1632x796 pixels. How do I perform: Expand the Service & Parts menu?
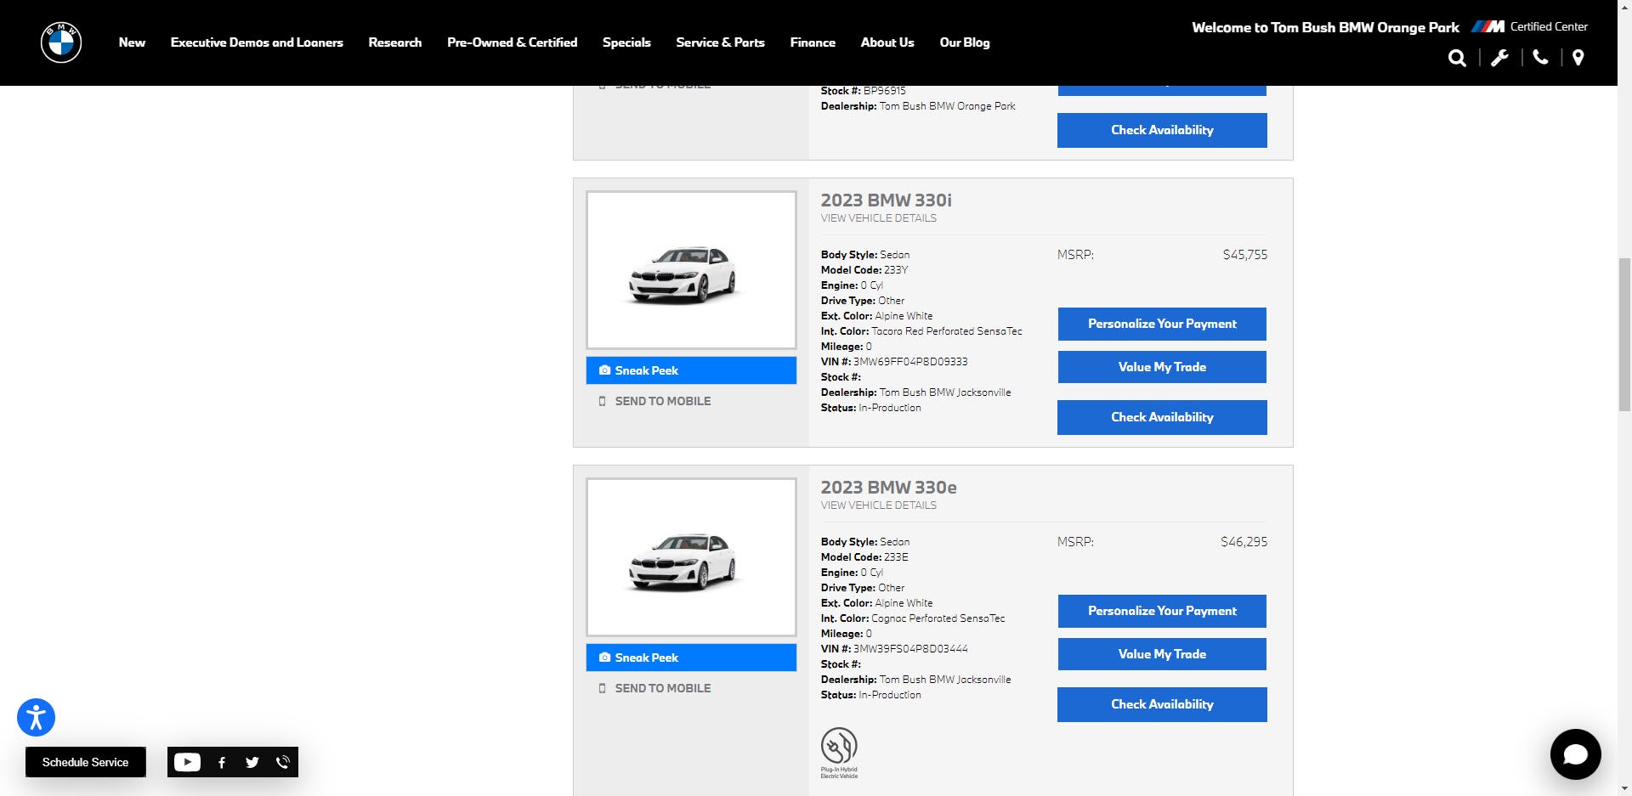pyautogui.click(x=720, y=42)
